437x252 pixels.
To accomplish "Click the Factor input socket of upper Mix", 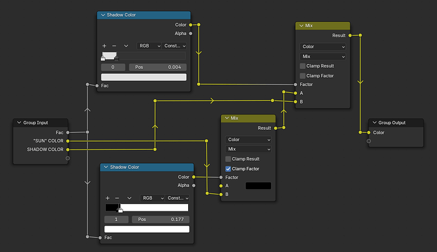I will tap(295, 84).
